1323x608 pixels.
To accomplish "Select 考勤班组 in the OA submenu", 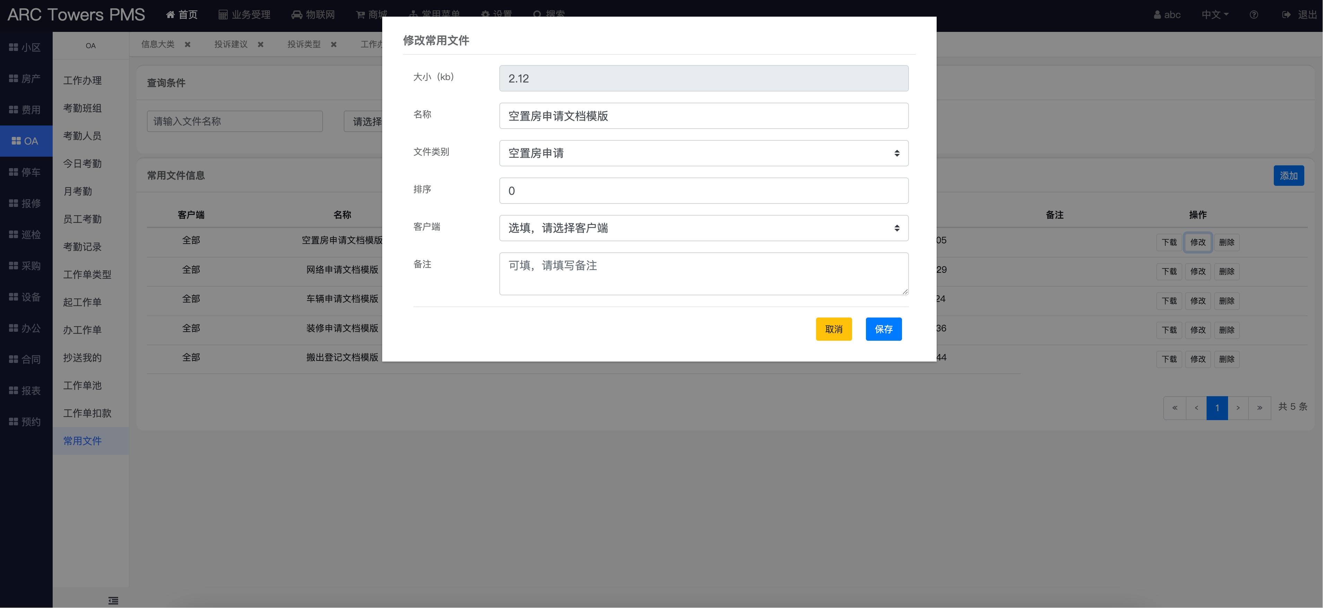I will pyautogui.click(x=82, y=108).
